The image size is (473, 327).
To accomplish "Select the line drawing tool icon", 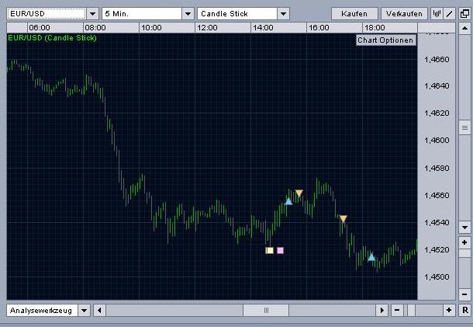I will click(x=450, y=14).
